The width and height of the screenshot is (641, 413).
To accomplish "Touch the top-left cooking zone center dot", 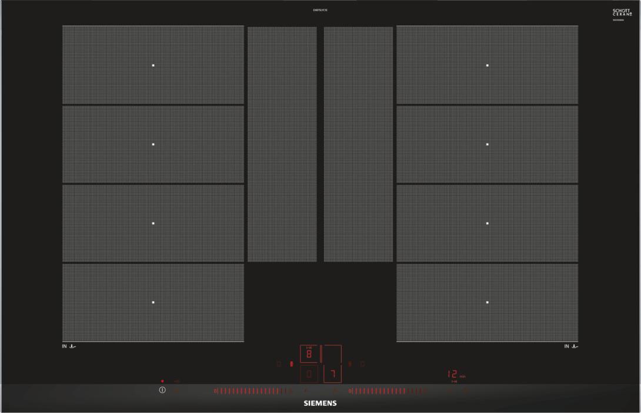I will click(153, 65).
